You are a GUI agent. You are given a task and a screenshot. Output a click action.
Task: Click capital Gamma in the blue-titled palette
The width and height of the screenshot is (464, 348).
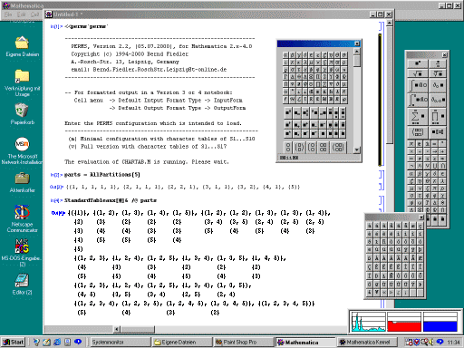[x=285, y=76]
